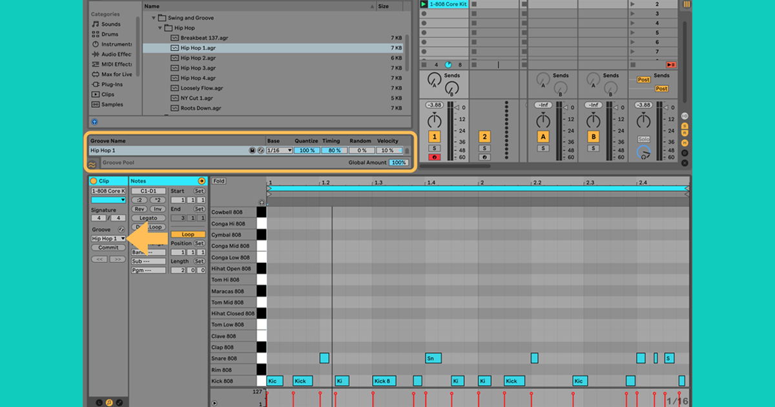Select Loosely Flow.agr in the browser
Screen dimensions: 775x407
tap(202, 88)
